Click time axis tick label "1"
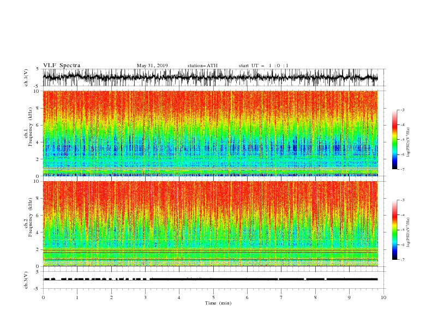The width and height of the screenshot is (432, 334). tap(77, 297)
